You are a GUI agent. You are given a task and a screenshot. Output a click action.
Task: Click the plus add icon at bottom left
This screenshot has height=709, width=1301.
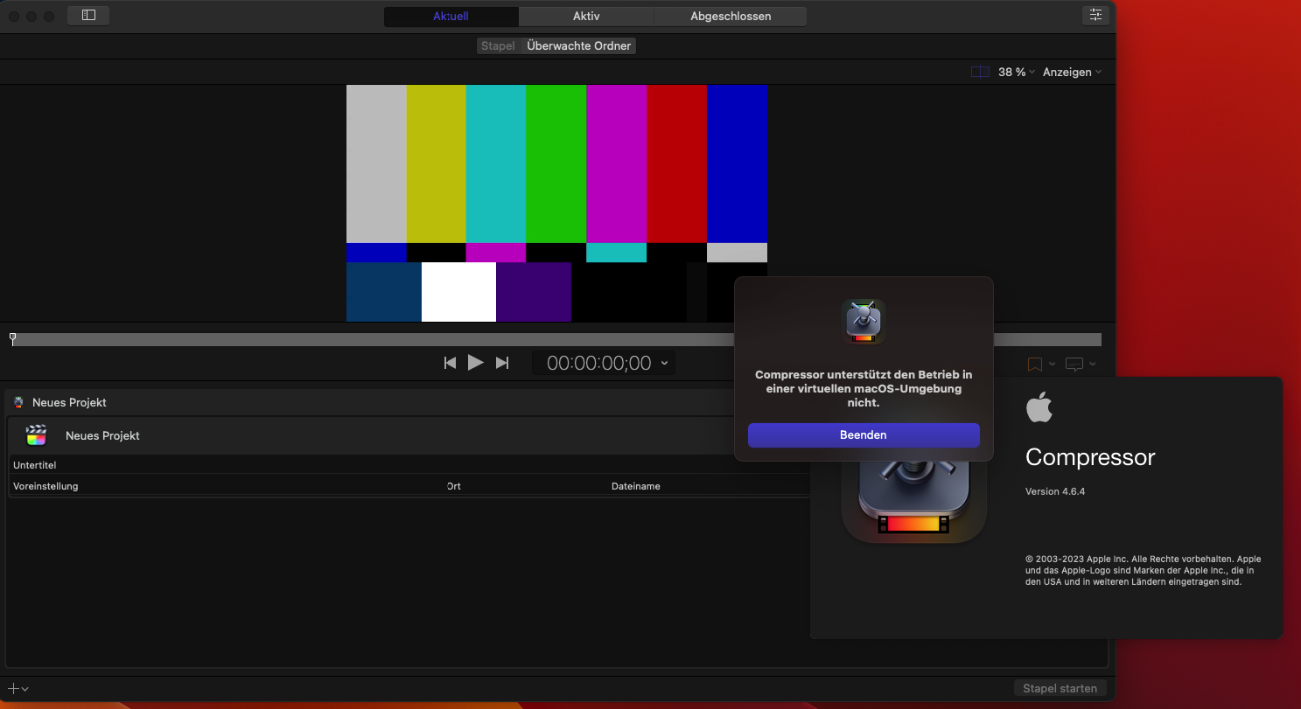click(x=14, y=689)
